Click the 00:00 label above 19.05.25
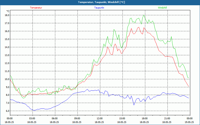Viewport: 200px width, 125px height. 190,118
